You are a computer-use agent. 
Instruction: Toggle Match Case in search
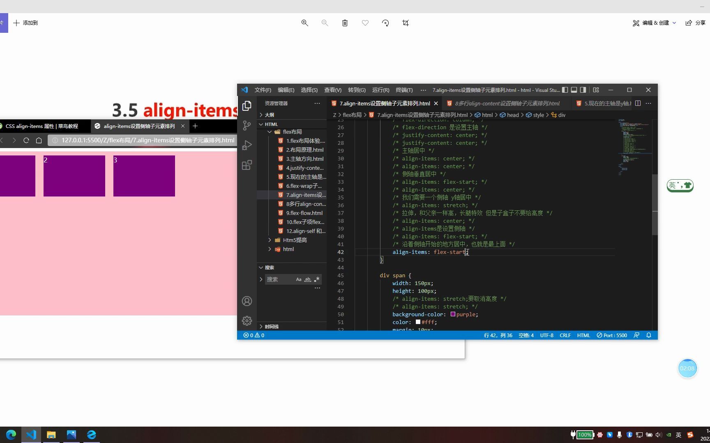299,279
